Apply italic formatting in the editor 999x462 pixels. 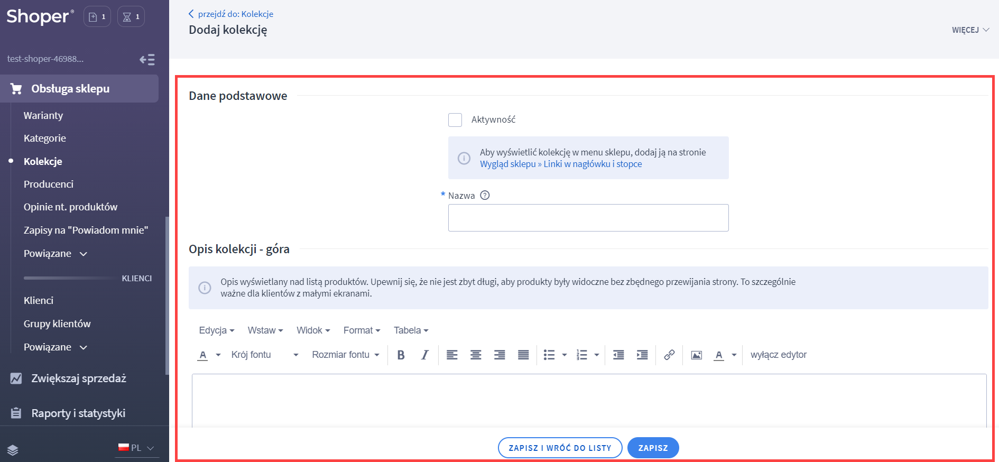424,355
